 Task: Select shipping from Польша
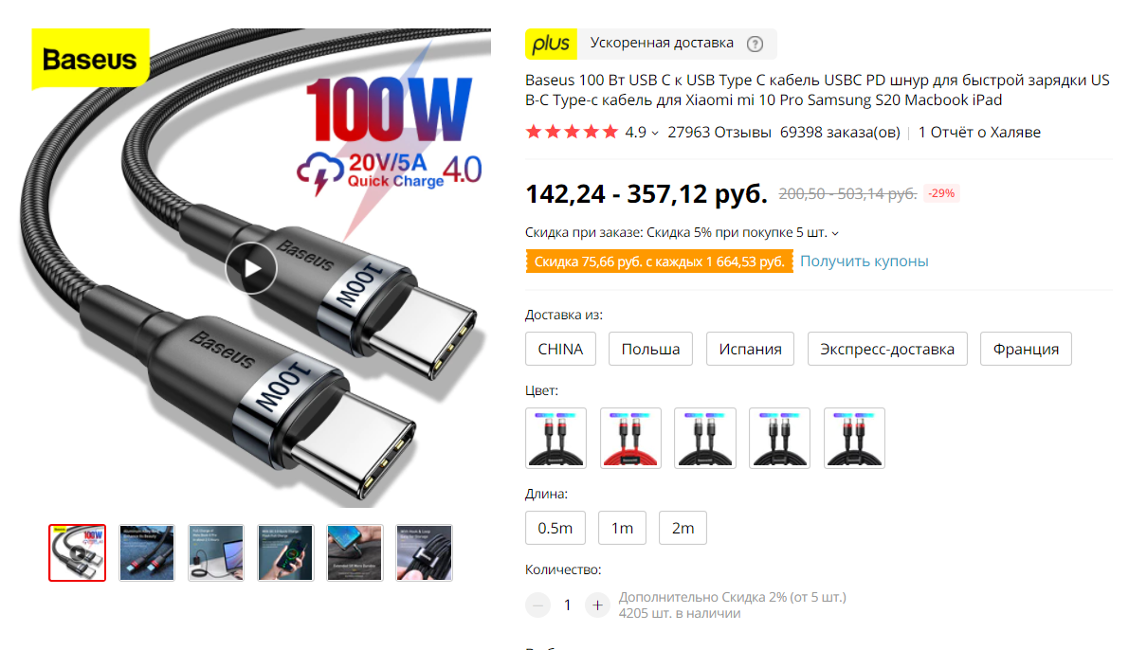point(650,349)
